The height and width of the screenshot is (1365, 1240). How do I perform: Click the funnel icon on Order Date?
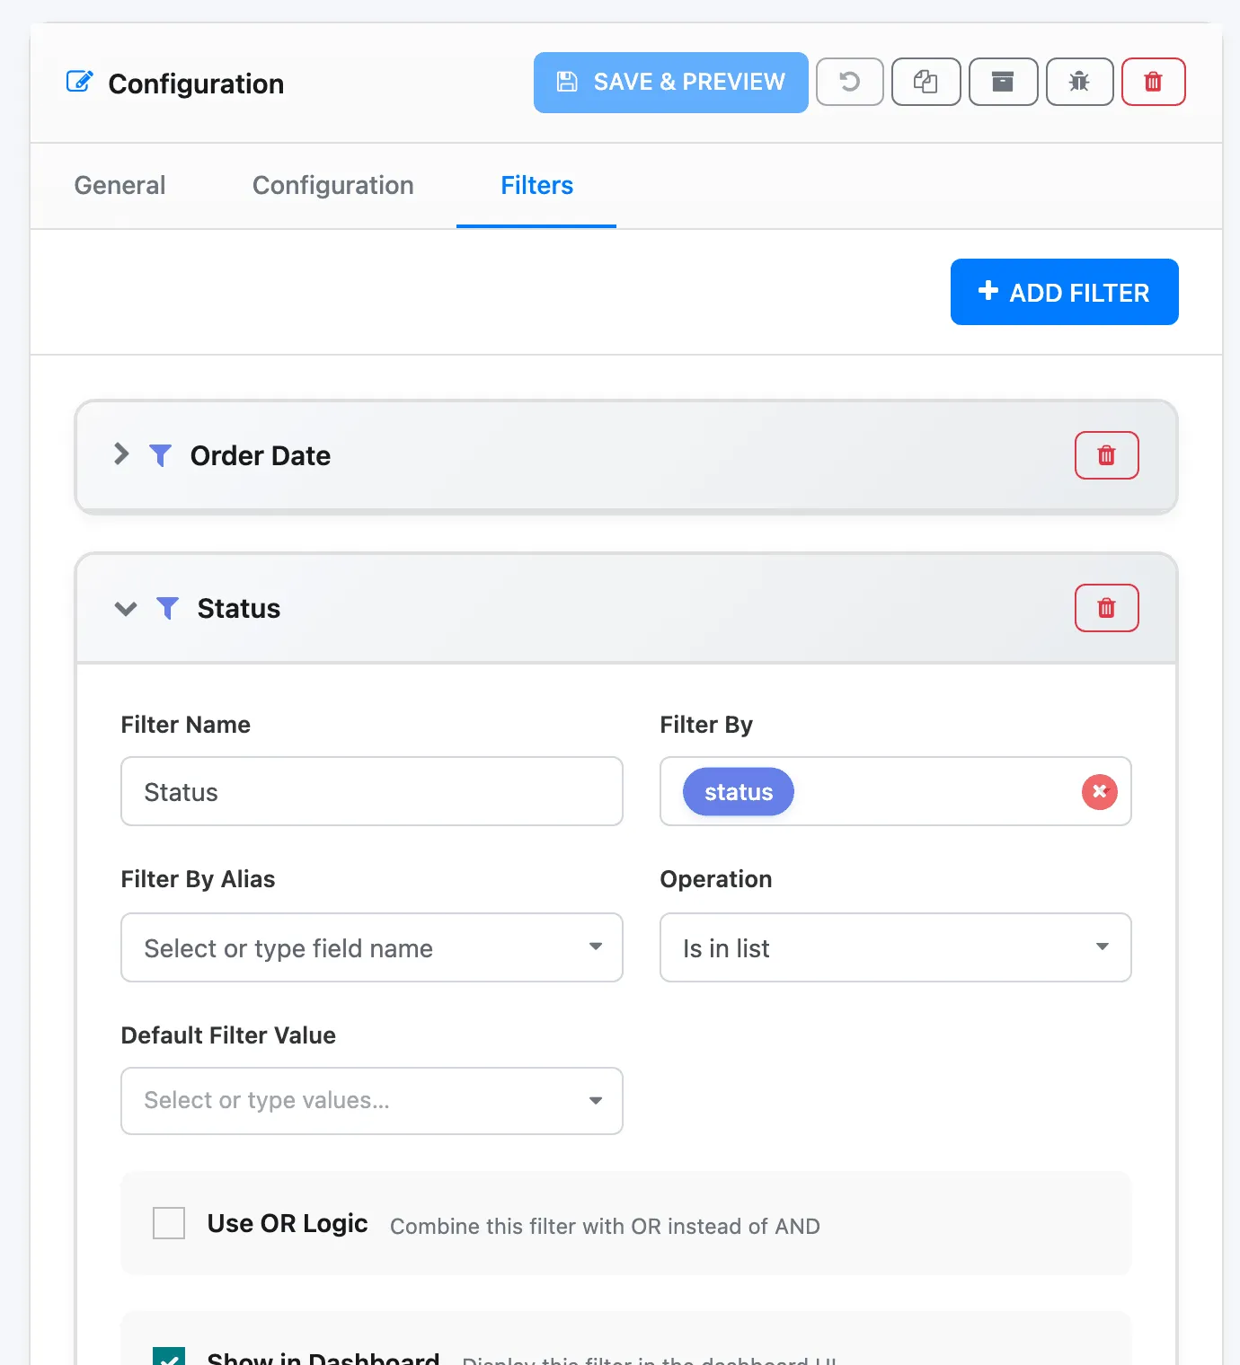tap(160, 455)
